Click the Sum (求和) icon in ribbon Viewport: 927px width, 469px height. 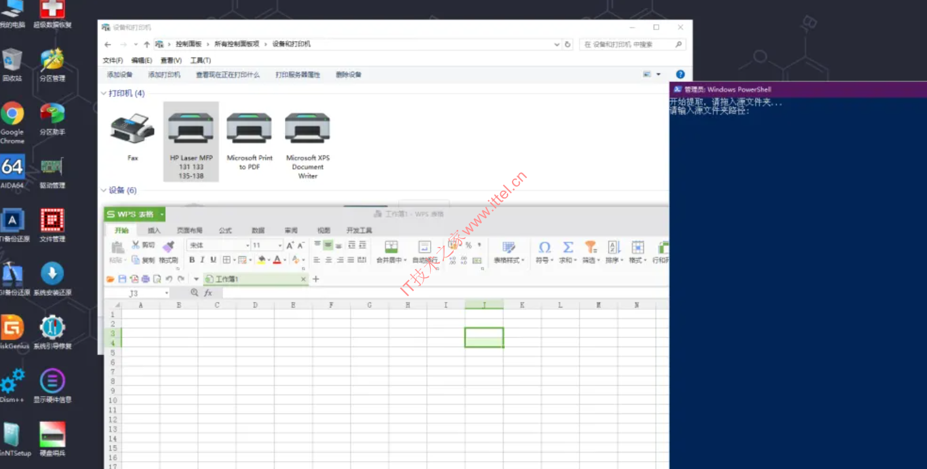(x=568, y=248)
